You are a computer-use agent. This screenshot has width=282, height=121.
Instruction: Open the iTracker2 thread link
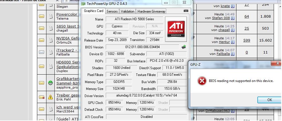point(67,50)
